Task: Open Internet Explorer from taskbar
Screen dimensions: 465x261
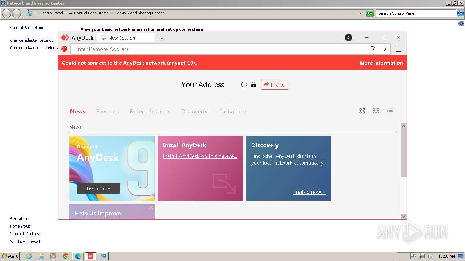Action: coord(29,256)
